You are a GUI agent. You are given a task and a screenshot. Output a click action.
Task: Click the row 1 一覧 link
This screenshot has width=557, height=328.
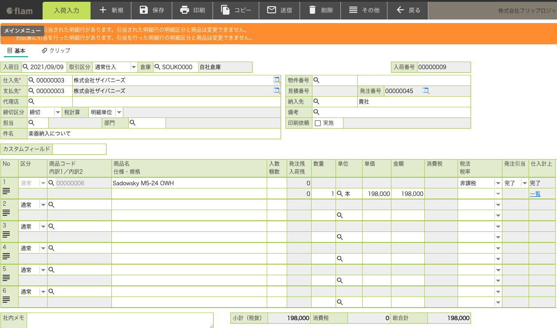535,194
